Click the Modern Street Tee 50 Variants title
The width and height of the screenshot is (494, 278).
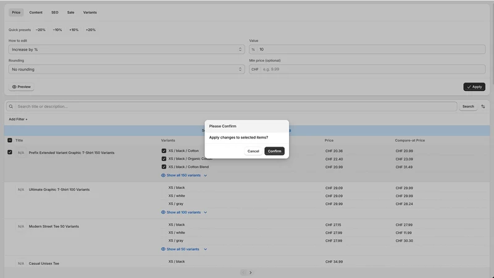click(54, 227)
